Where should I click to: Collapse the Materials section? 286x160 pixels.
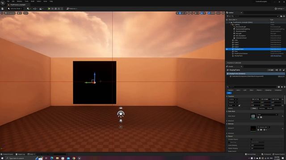[x=227, y=124]
